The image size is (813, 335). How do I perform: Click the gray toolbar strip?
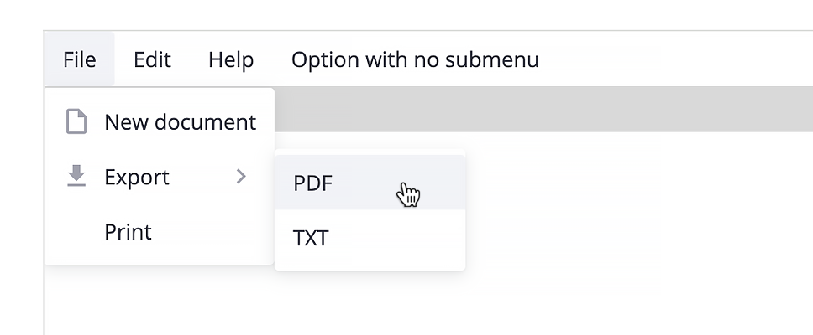(543, 109)
